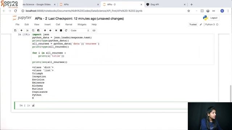The width and height of the screenshot is (232, 130).
Task: Click the localhost address bar
Action: 84,11
